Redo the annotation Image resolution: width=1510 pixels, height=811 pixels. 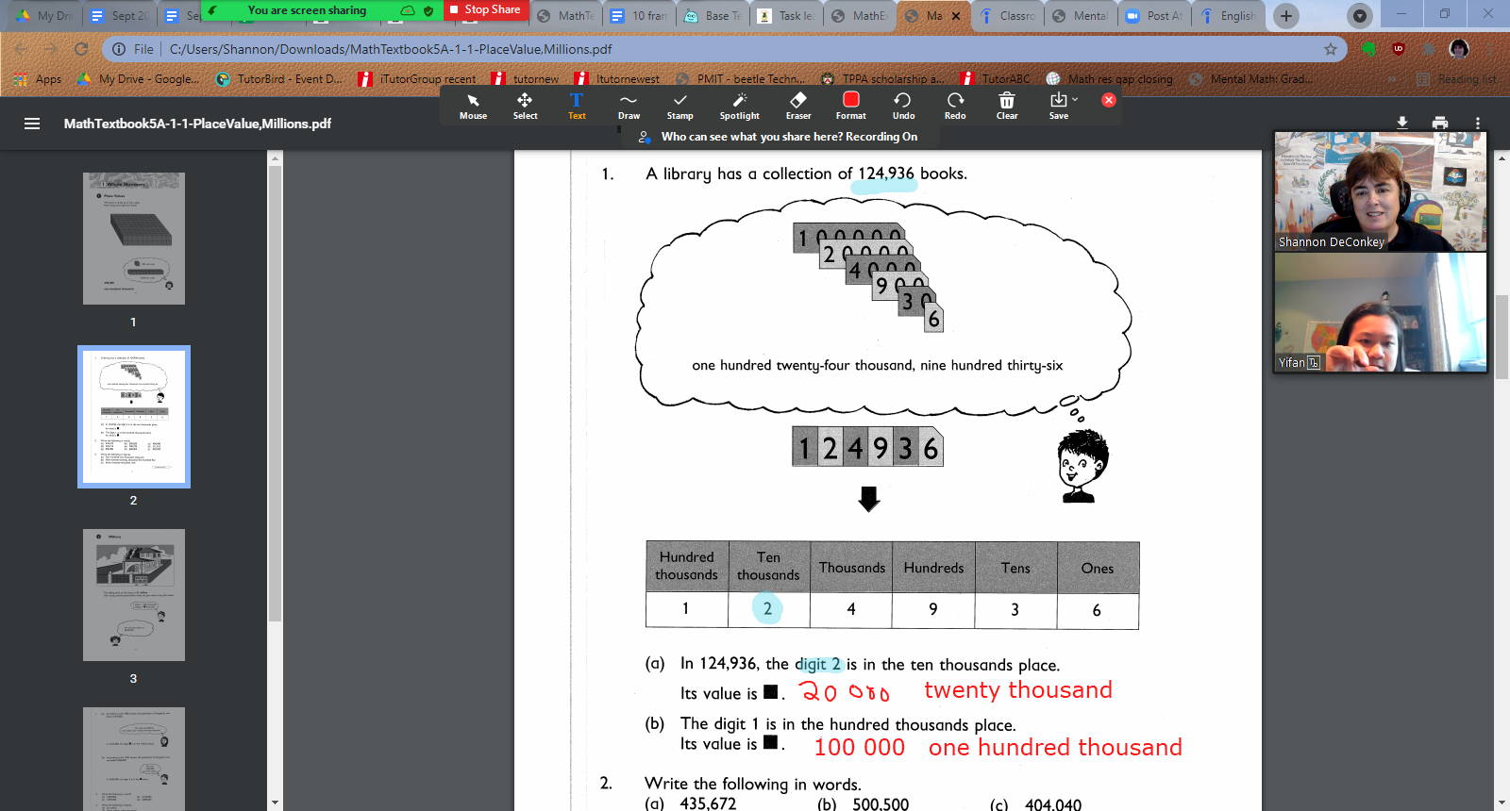click(955, 106)
